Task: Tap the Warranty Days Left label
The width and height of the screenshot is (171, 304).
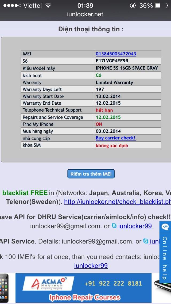Action: click(x=42, y=89)
